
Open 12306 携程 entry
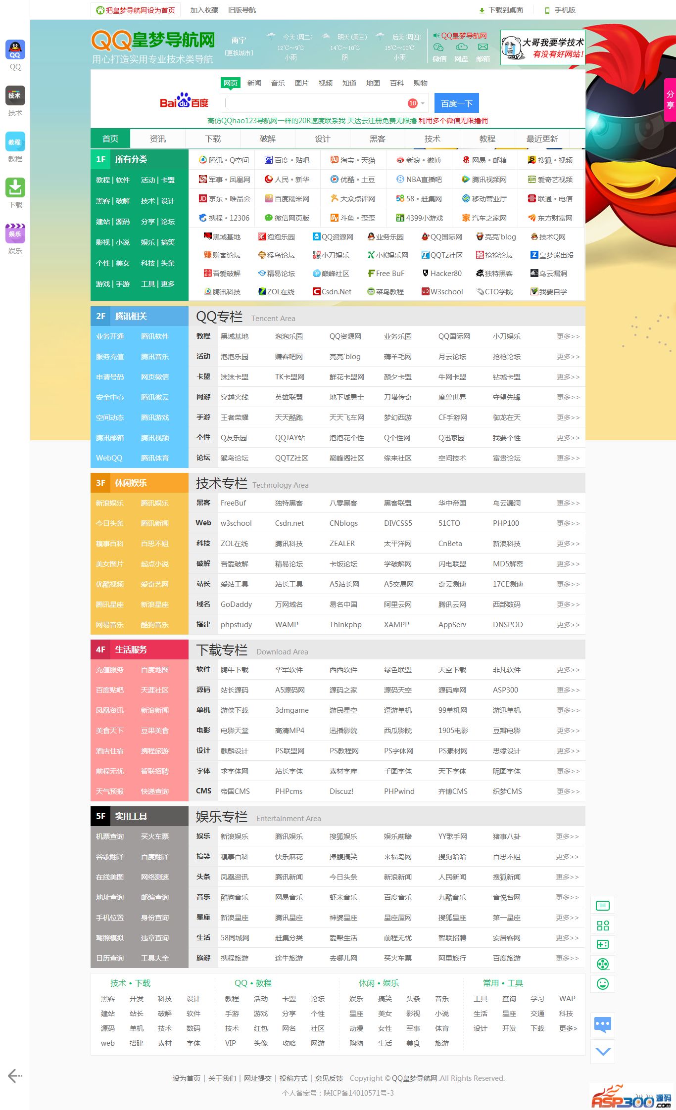(224, 218)
